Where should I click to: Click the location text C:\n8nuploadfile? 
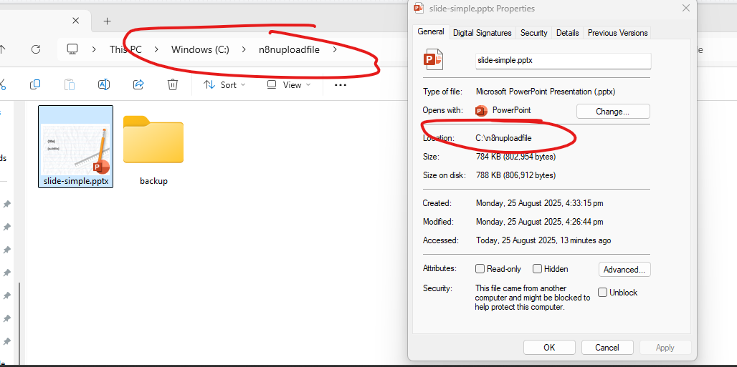(504, 138)
